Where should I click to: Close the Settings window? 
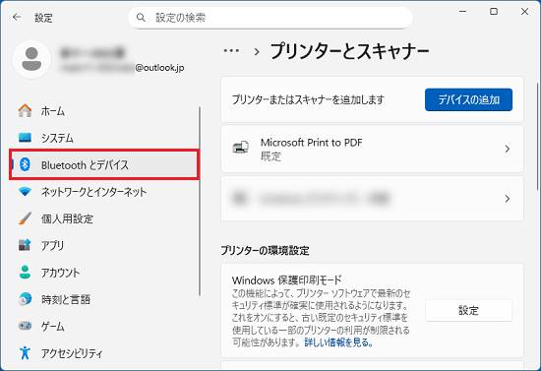click(x=524, y=12)
